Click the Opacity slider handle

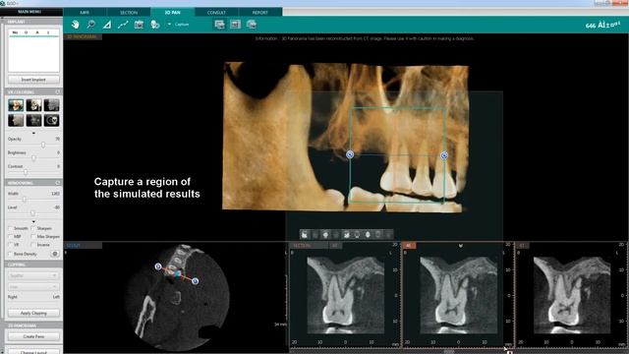tap(43, 145)
